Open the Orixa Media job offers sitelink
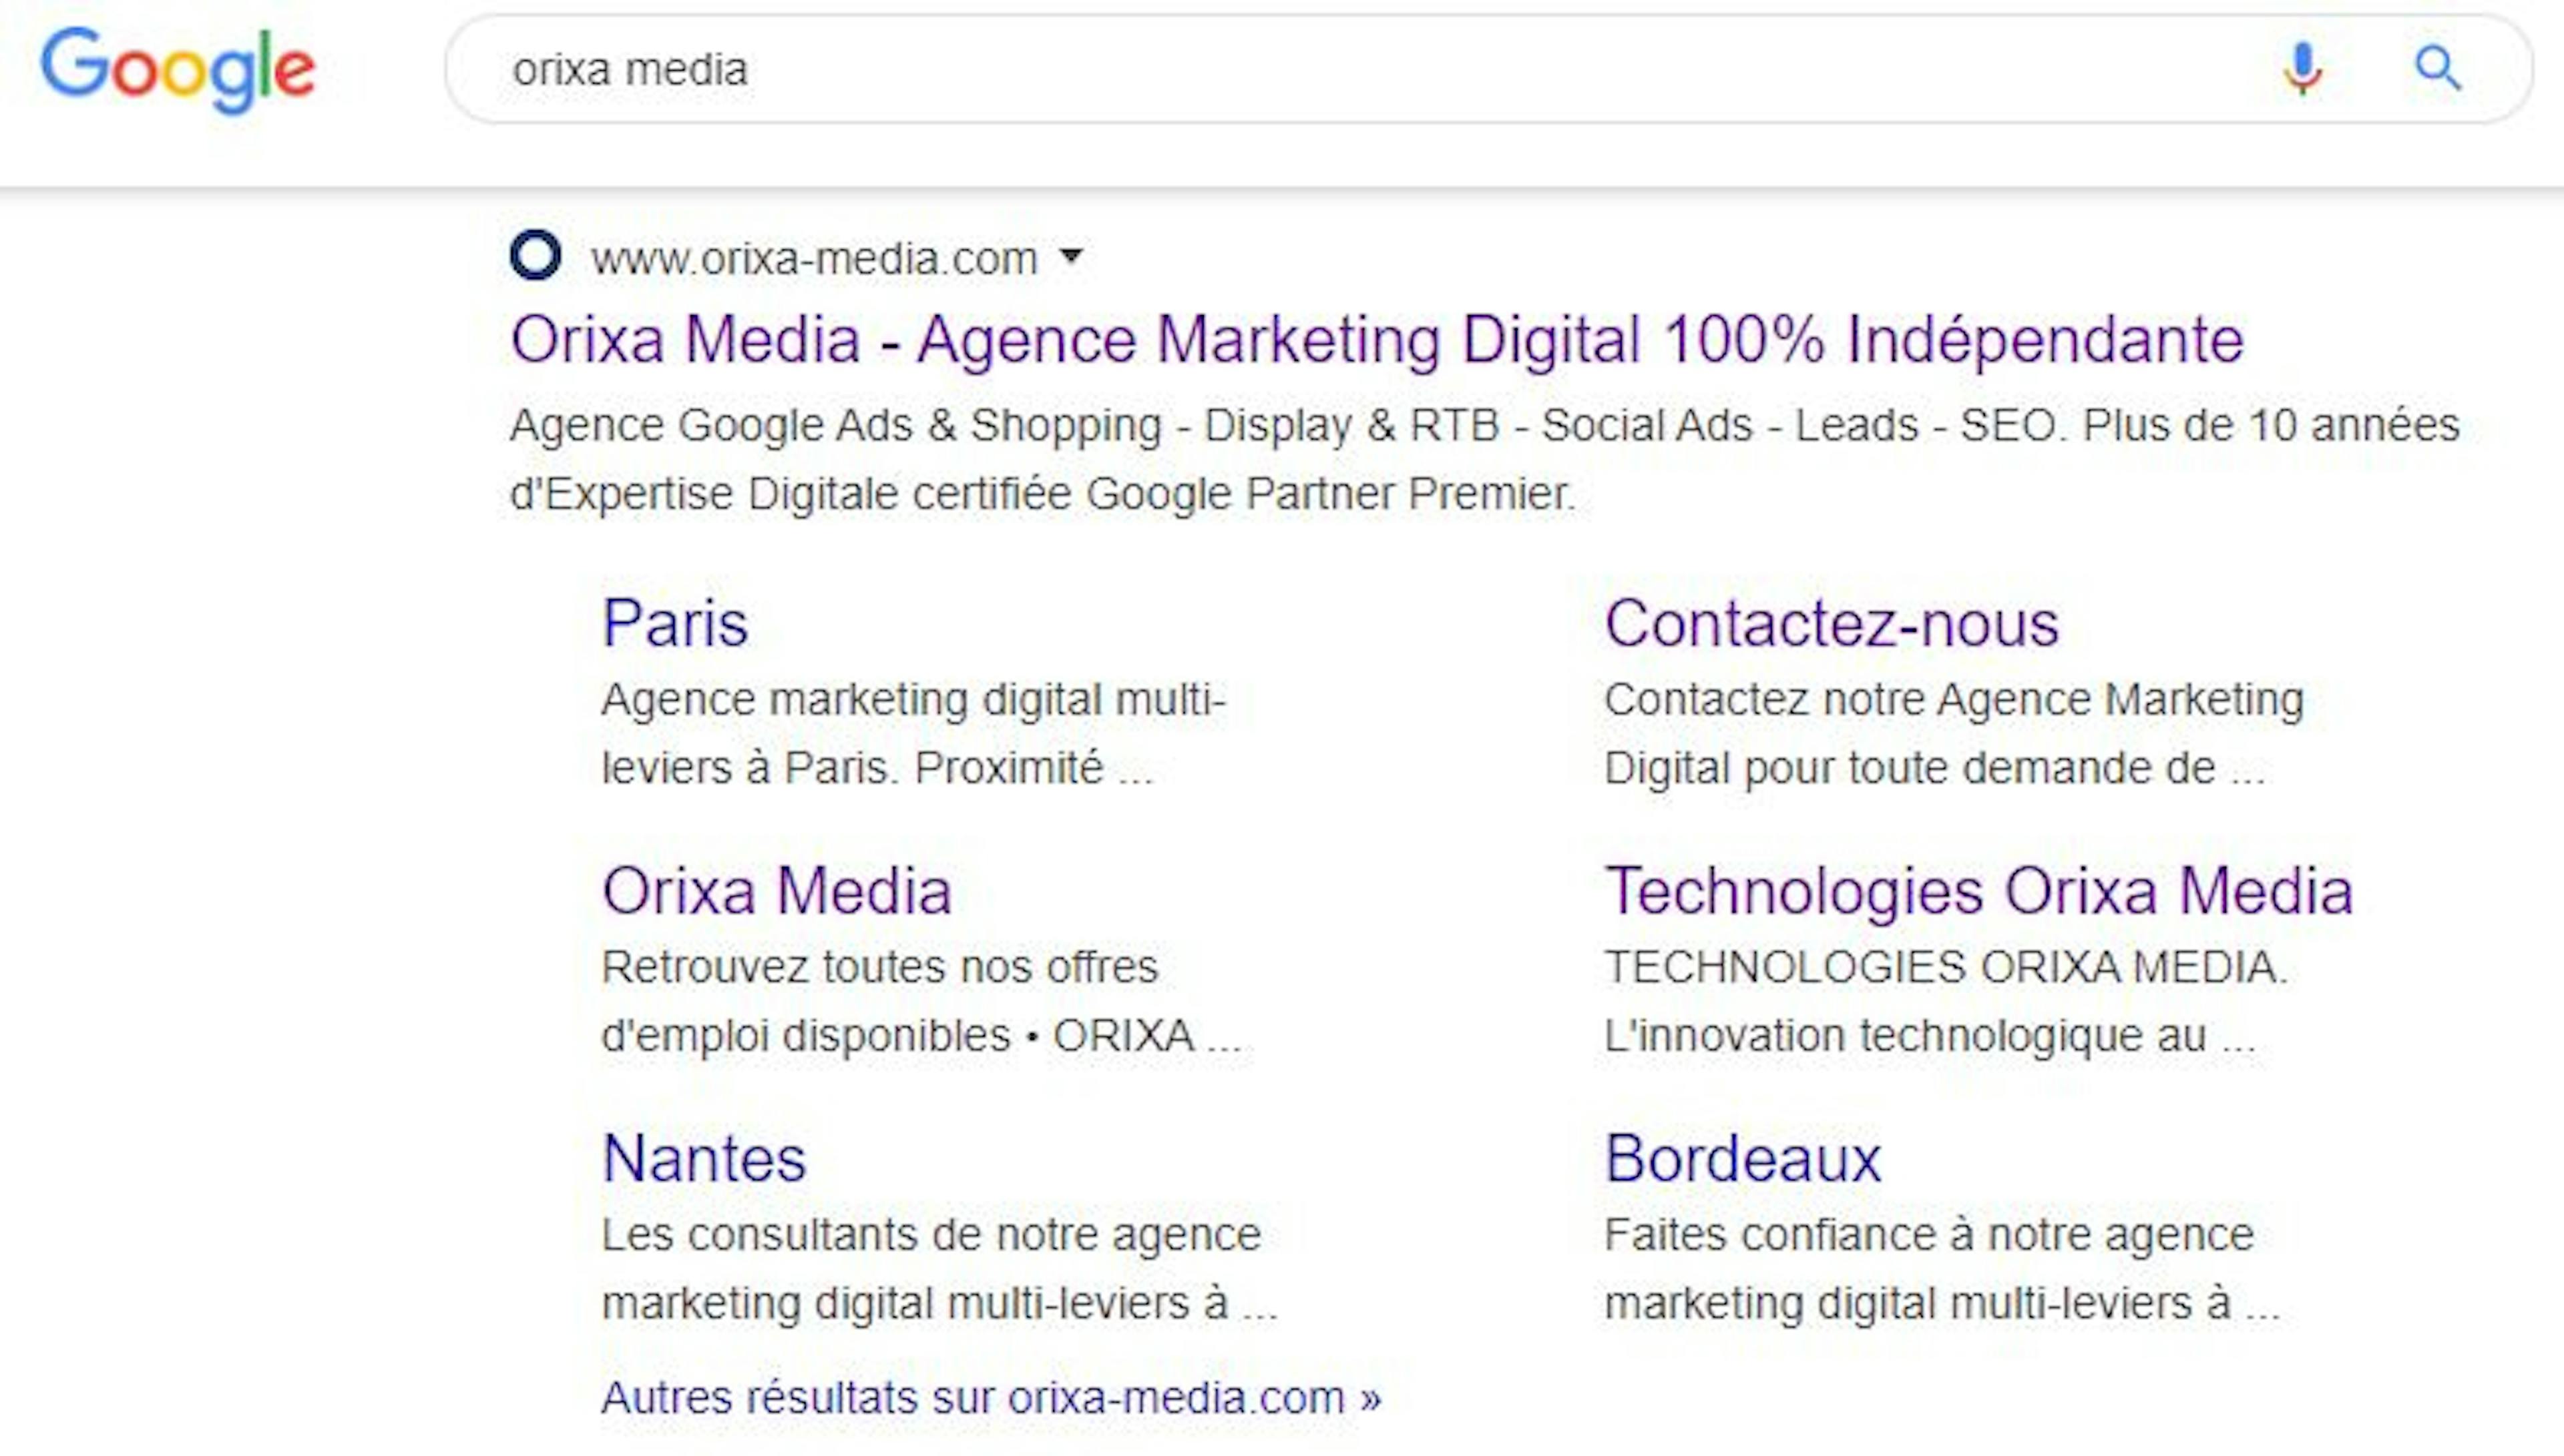The width and height of the screenshot is (2564, 1456). pos(777,891)
